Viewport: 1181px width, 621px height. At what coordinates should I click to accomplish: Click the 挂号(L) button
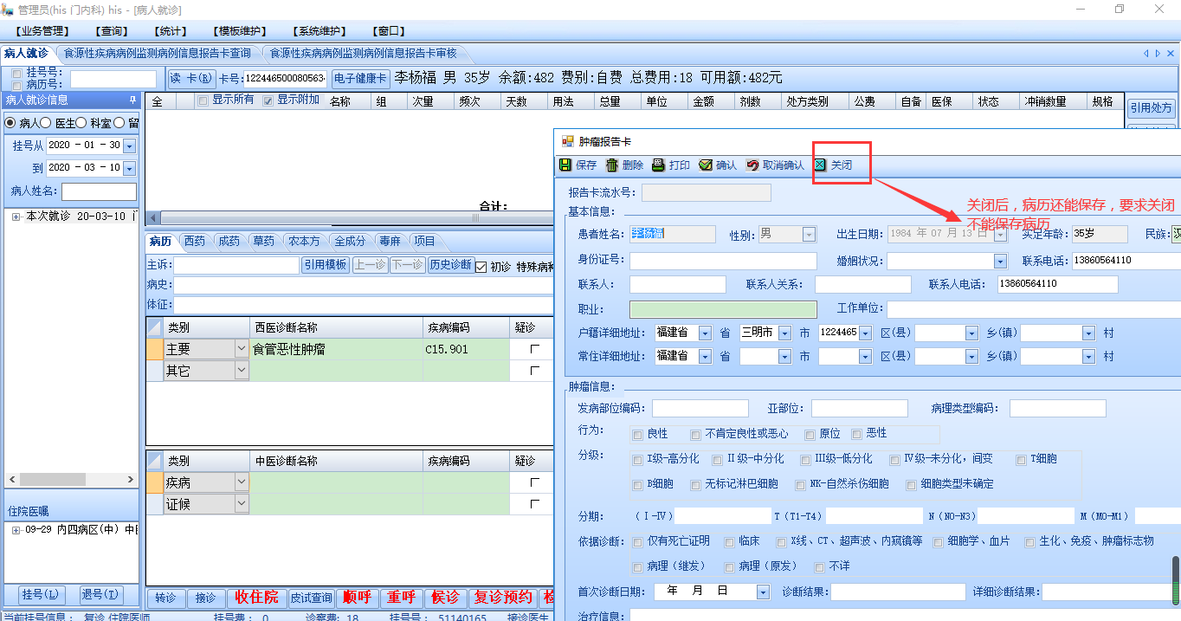click(41, 595)
